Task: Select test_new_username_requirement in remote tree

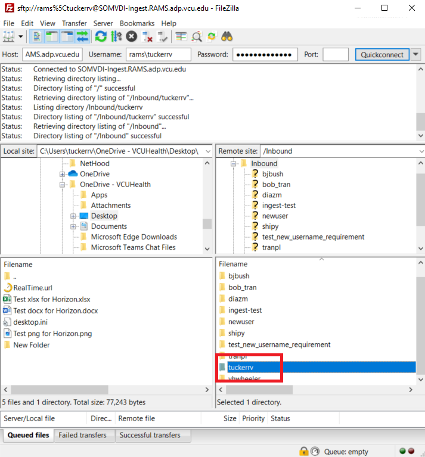Action: (x=313, y=237)
